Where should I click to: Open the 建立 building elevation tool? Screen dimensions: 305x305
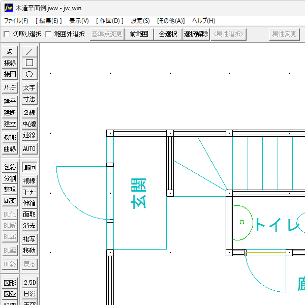click(x=10, y=124)
